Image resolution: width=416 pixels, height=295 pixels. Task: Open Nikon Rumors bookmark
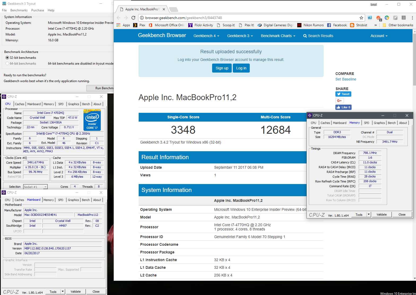310,25
